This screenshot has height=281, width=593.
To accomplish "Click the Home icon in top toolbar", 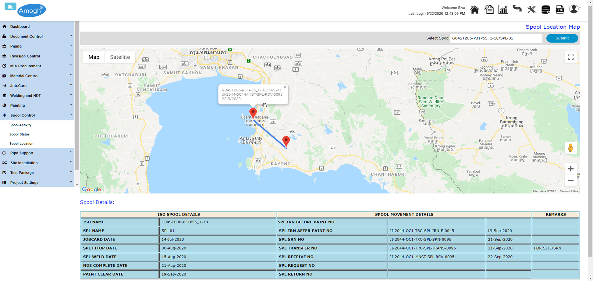I will click(x=474, y=10).
